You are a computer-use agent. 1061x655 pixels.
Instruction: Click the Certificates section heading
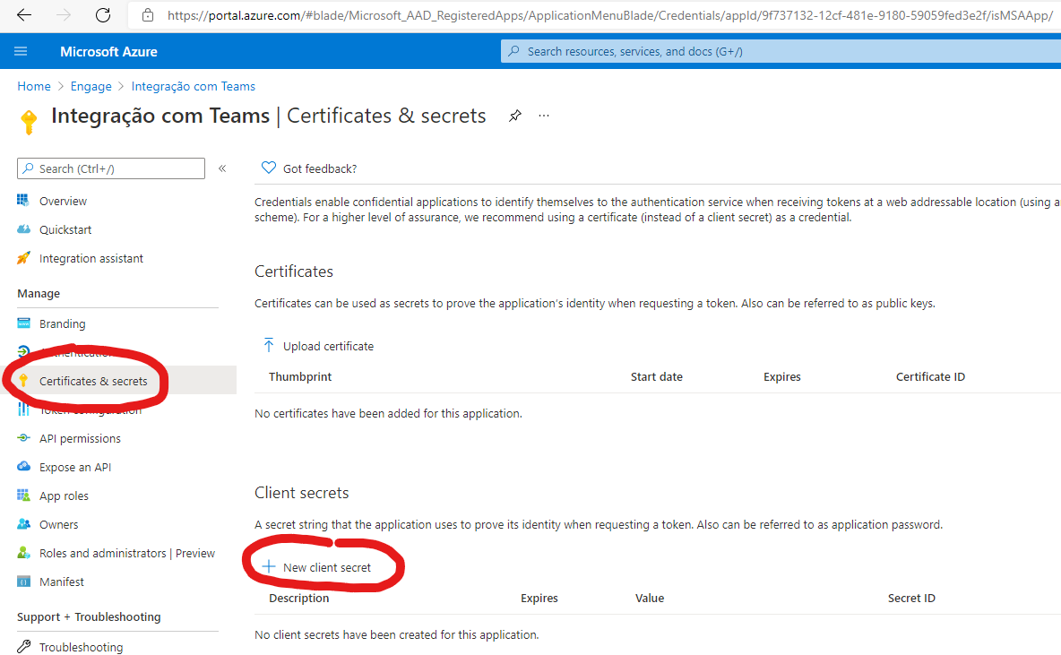tap(294, 271)
